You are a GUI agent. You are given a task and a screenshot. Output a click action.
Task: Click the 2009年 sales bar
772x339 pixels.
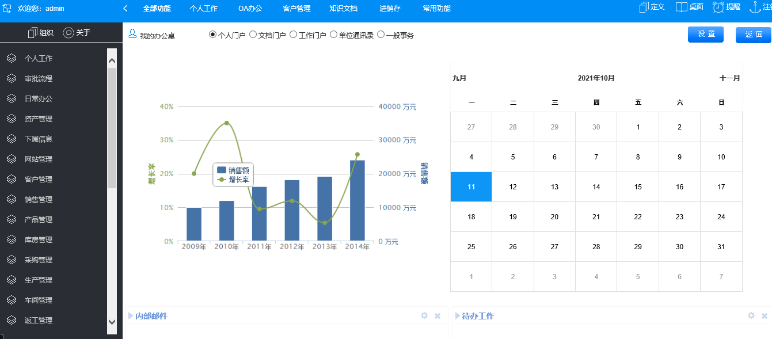click(194, 224)
